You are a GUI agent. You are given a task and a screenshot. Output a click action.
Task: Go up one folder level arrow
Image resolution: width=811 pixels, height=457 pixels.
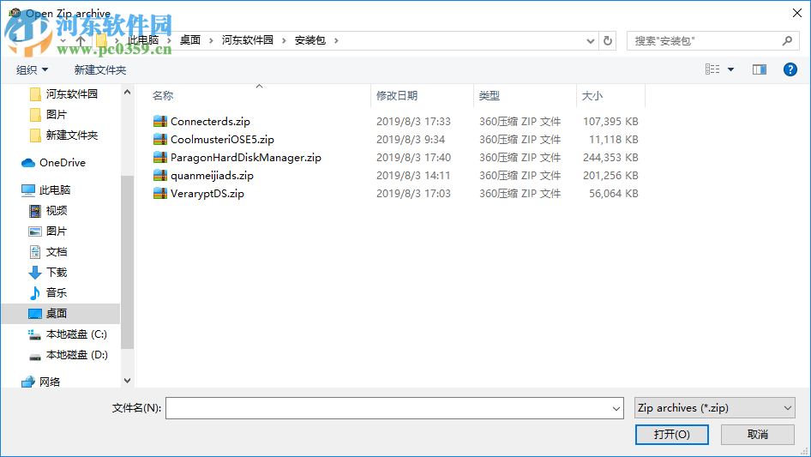81,40
